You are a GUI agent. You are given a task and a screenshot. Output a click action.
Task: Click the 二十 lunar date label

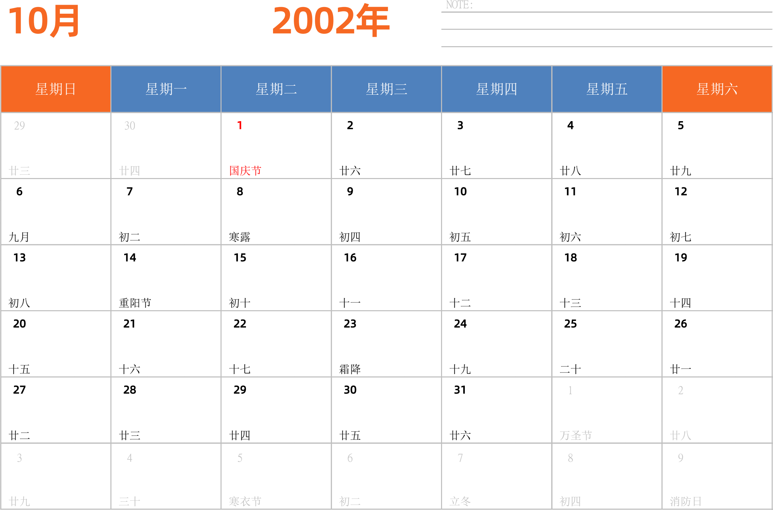point(570,369)
